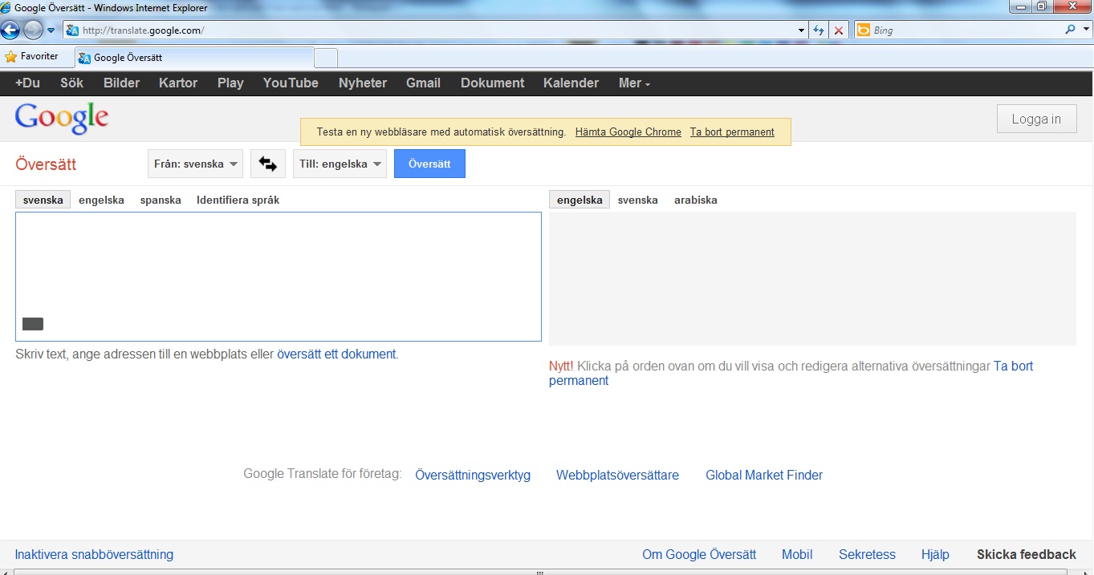Go back with the browser Back arrow
The height and width of the screenshot is (575, 1094).
(x=10, y=30)
